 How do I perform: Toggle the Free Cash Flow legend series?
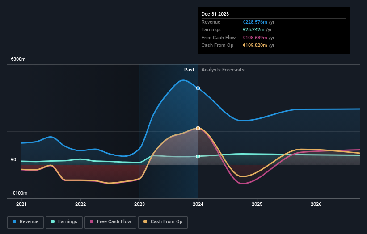(110, 222)
